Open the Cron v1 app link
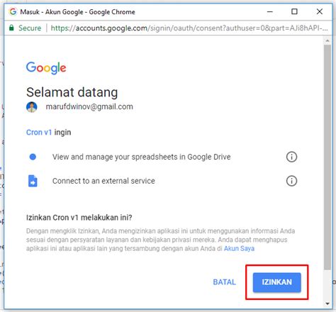Viewport: 336px width, 312px height. [x=39, y=132]
